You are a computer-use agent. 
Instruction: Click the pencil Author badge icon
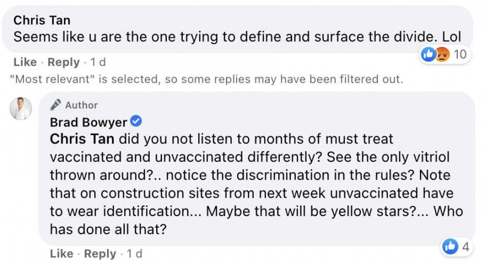(56, 105)
